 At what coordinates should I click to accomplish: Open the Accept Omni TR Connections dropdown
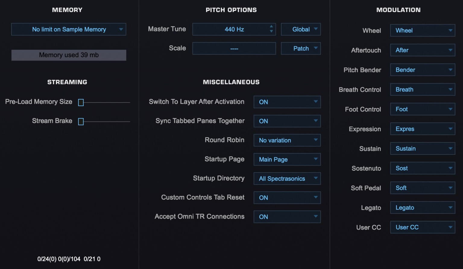pyautogui.click(x=287, y=217)
